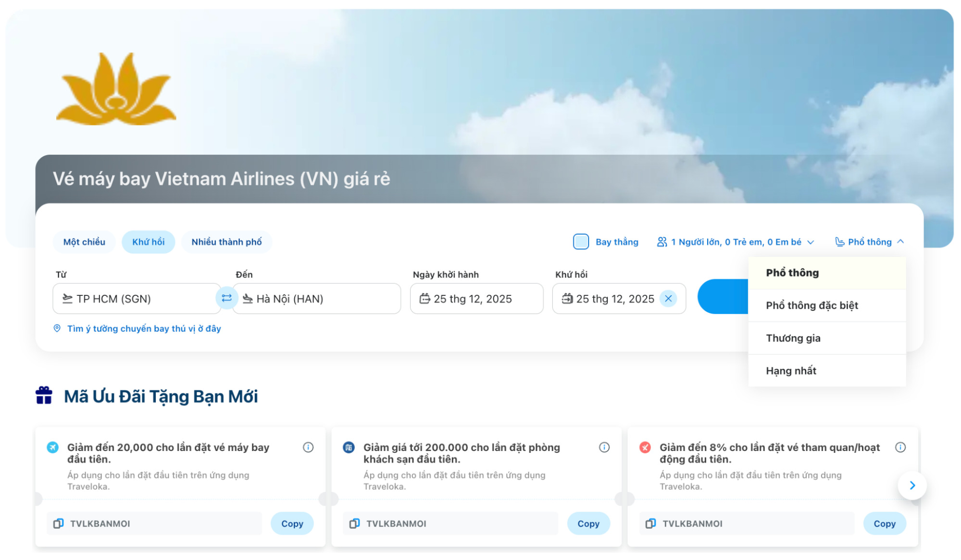The width and height of the screenshot is (961, 560).
Task: Swap origin and destination airports
Action: click(226, 298)
